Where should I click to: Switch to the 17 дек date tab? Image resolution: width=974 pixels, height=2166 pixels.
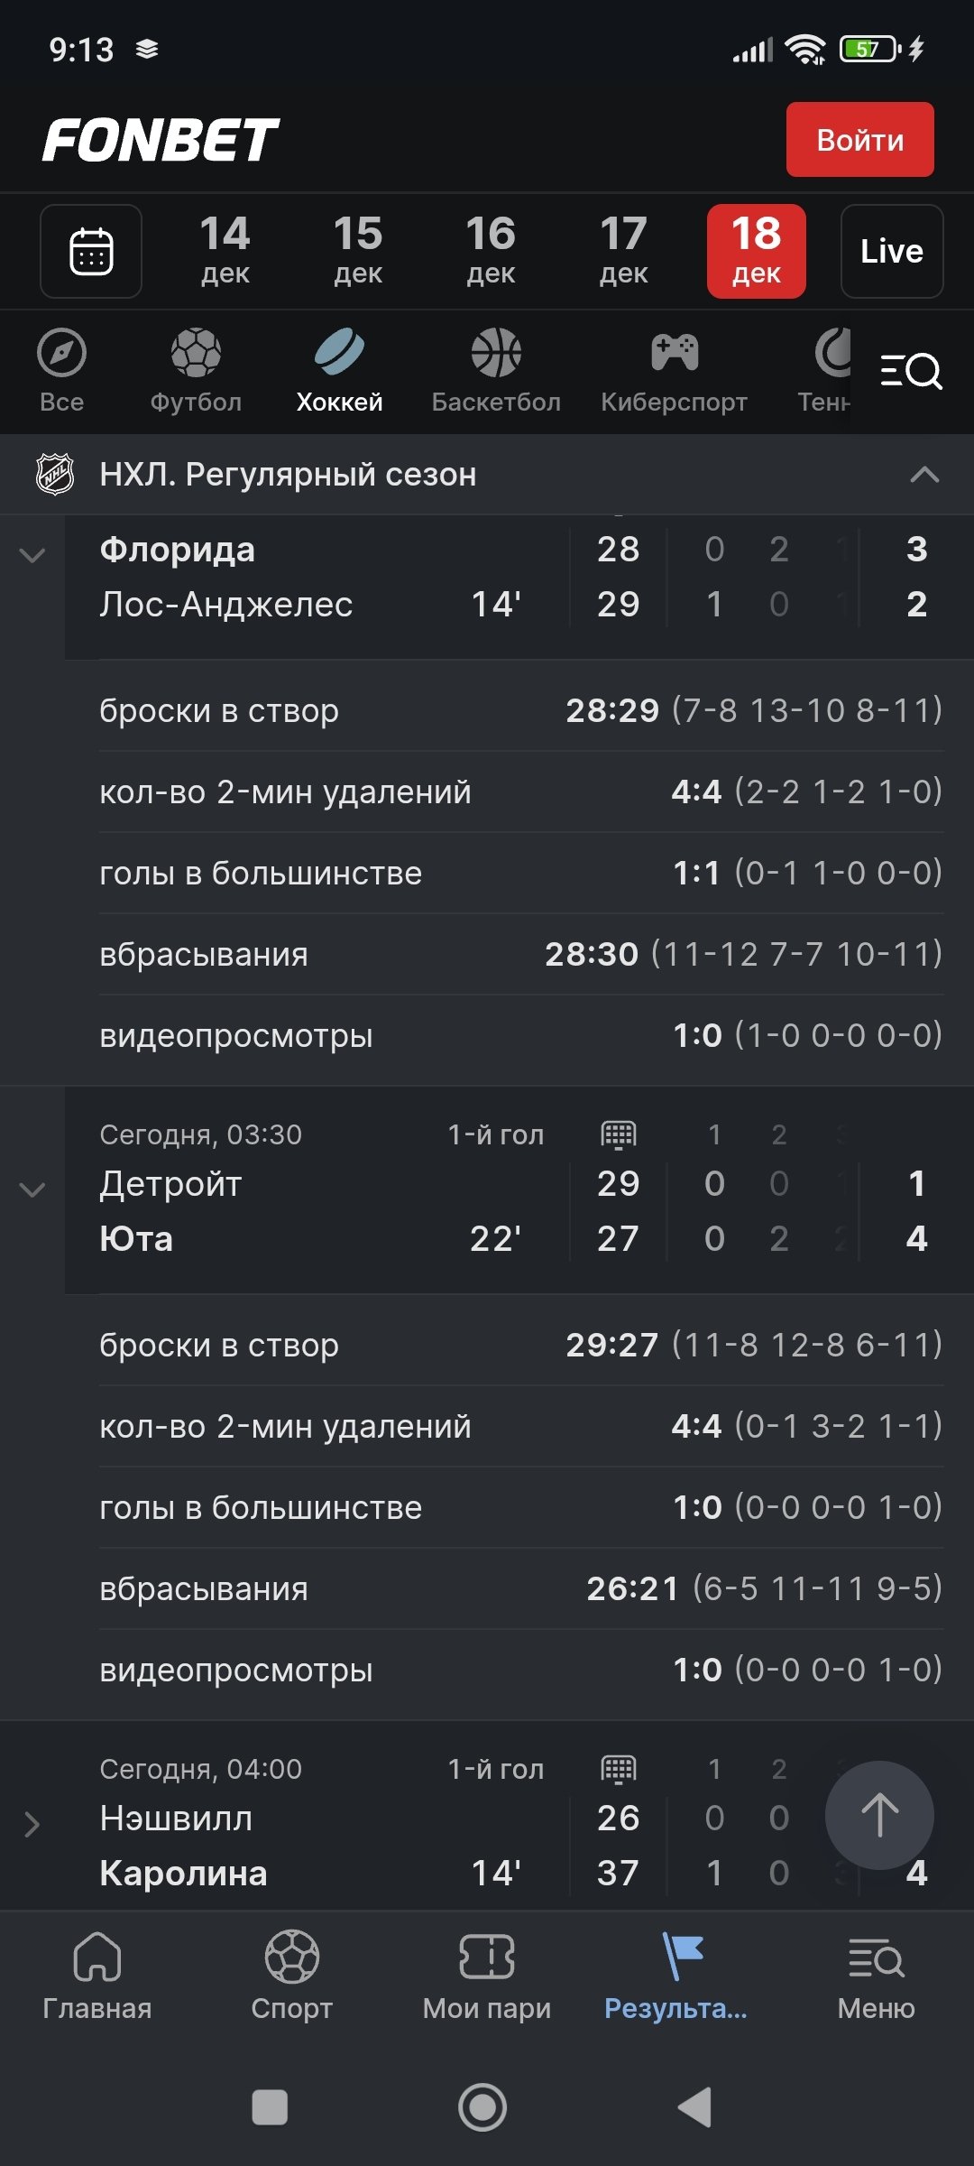623,251
